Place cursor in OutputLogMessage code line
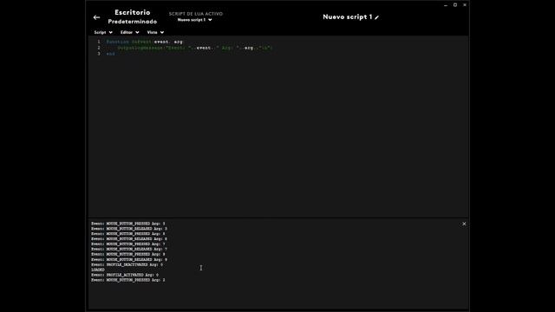Image resolution: width=555 pixels, height=312 pixels. click(195, 48)
